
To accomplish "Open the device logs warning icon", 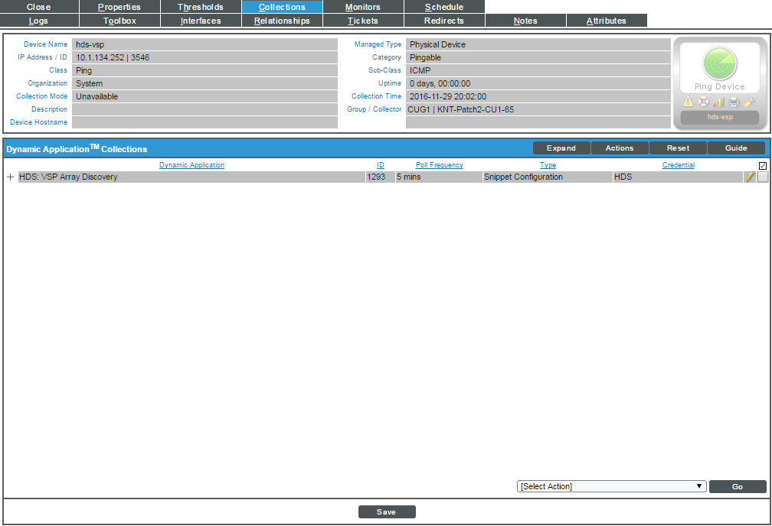I will pyautogui.click(x=689, y=102).
